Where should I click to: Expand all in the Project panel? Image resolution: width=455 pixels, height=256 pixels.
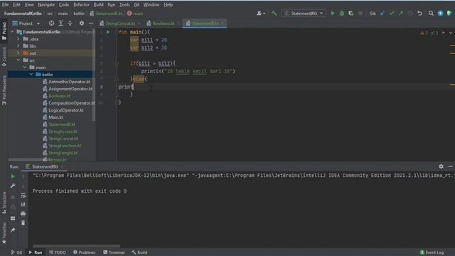[x=60, y=23]
